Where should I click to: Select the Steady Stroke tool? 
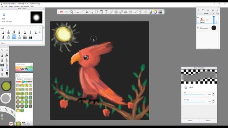pos(135,12)
